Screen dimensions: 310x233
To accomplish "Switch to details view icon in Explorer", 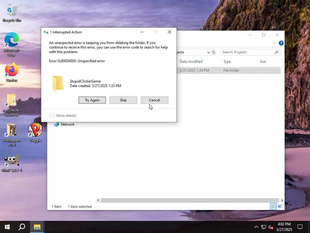I will click(x=273, y=206).
